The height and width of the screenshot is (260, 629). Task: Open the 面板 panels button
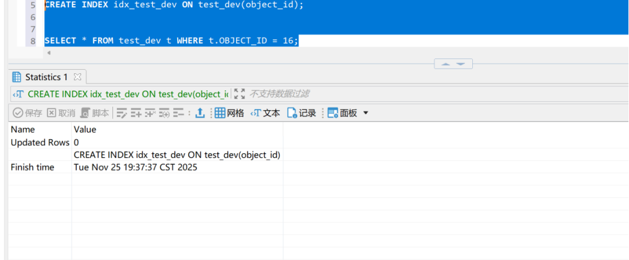pyautogui.click(x=343, y=113)
